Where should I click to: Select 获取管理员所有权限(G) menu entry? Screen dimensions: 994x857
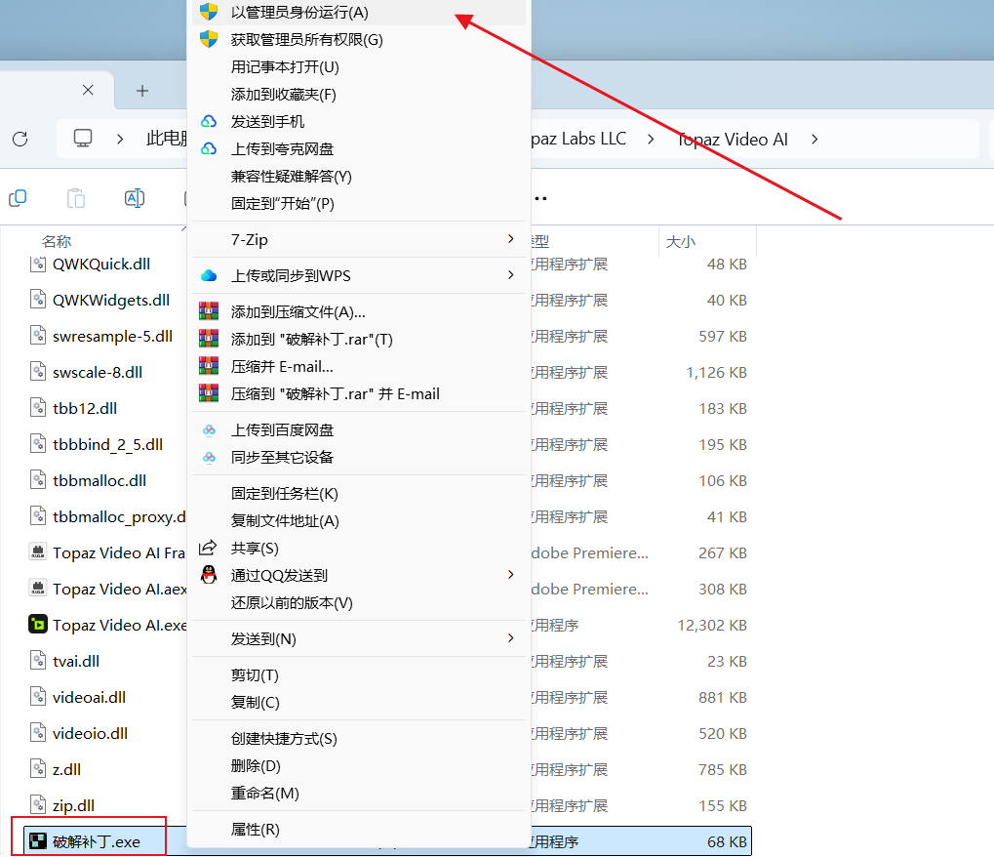pyautogui.click(x=358, y=39)
